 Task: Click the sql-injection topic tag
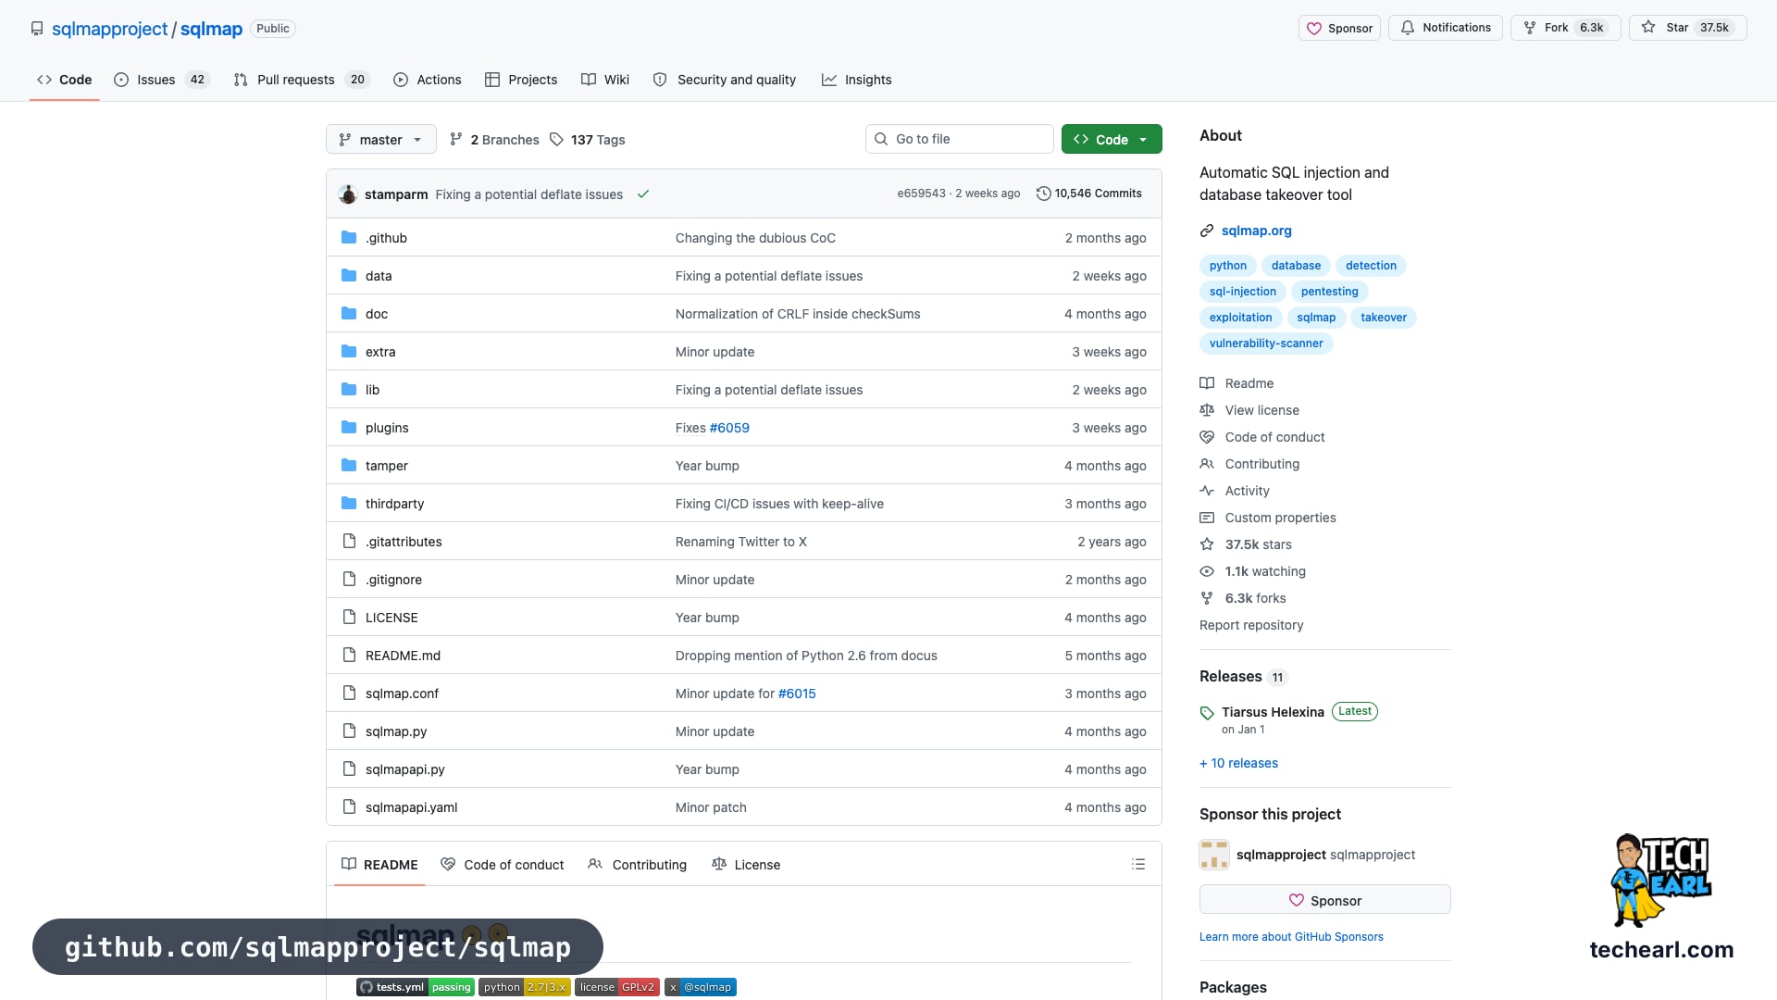click(1242, 292)
